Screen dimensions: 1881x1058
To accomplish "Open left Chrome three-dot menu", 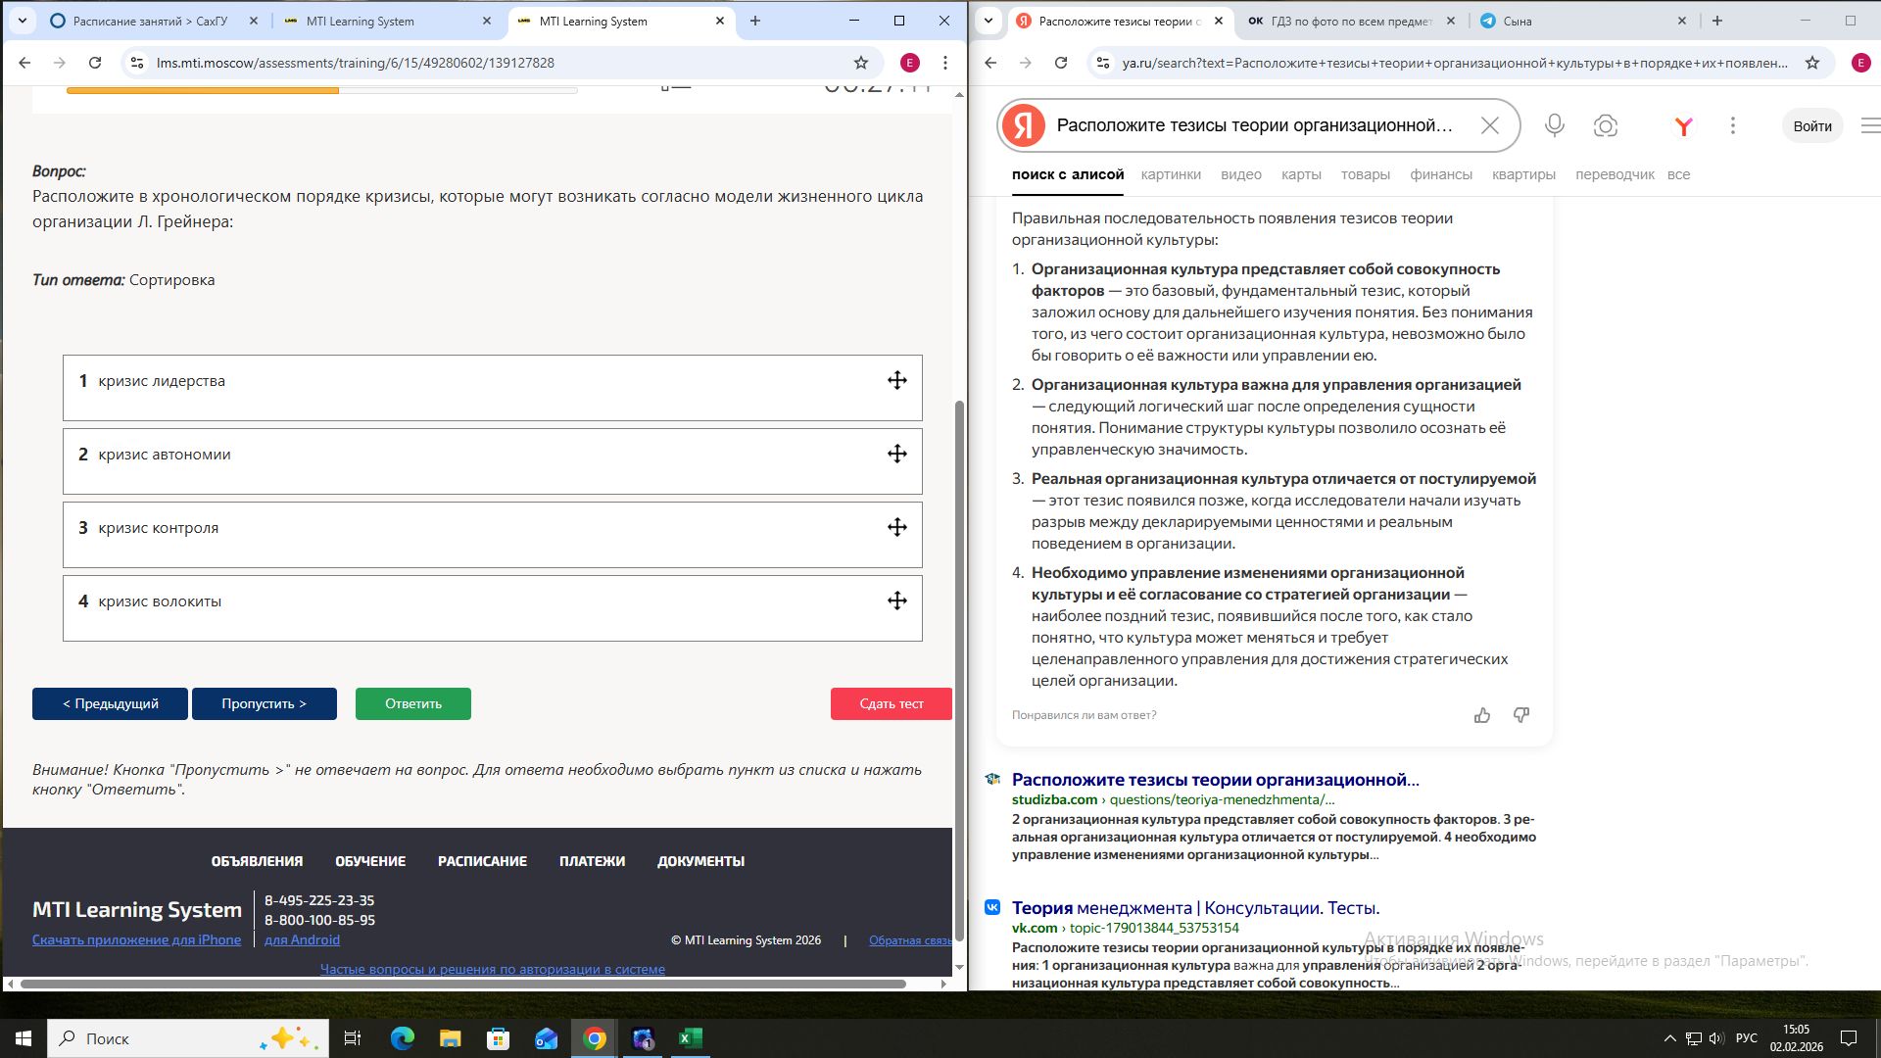I will pos(944,63).
